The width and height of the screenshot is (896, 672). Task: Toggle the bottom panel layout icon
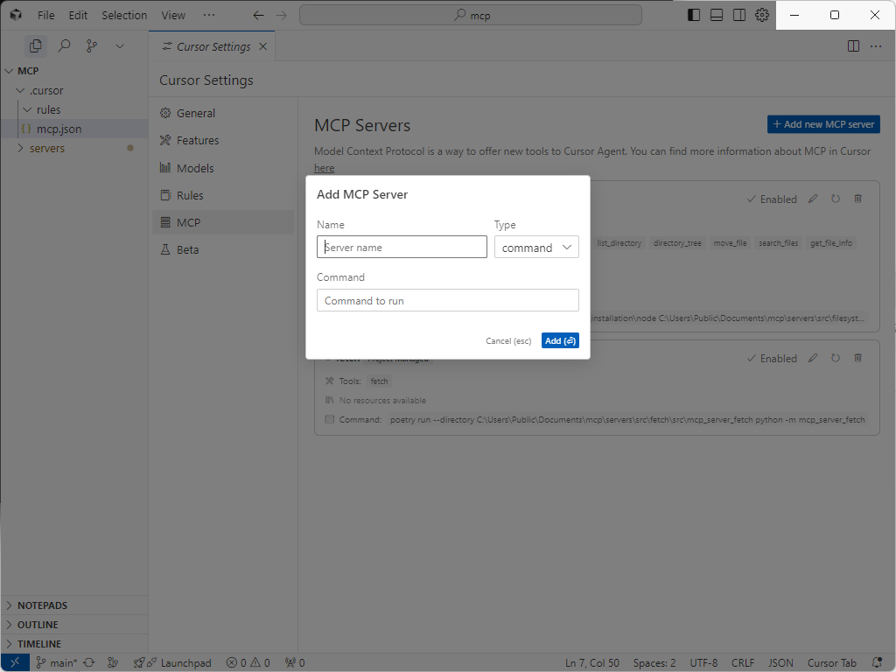[717, 15]
